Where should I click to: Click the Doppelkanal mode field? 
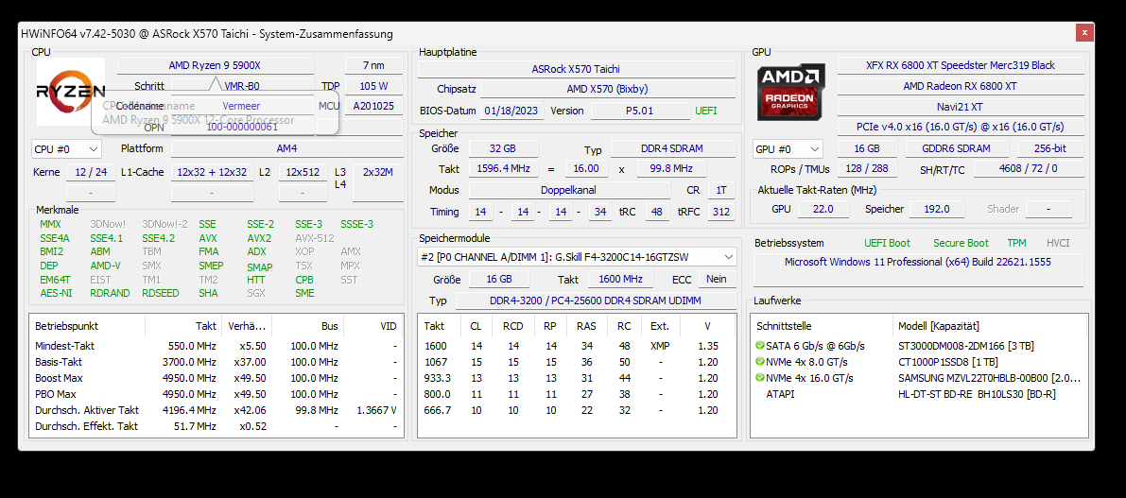[x=568, y=190]
